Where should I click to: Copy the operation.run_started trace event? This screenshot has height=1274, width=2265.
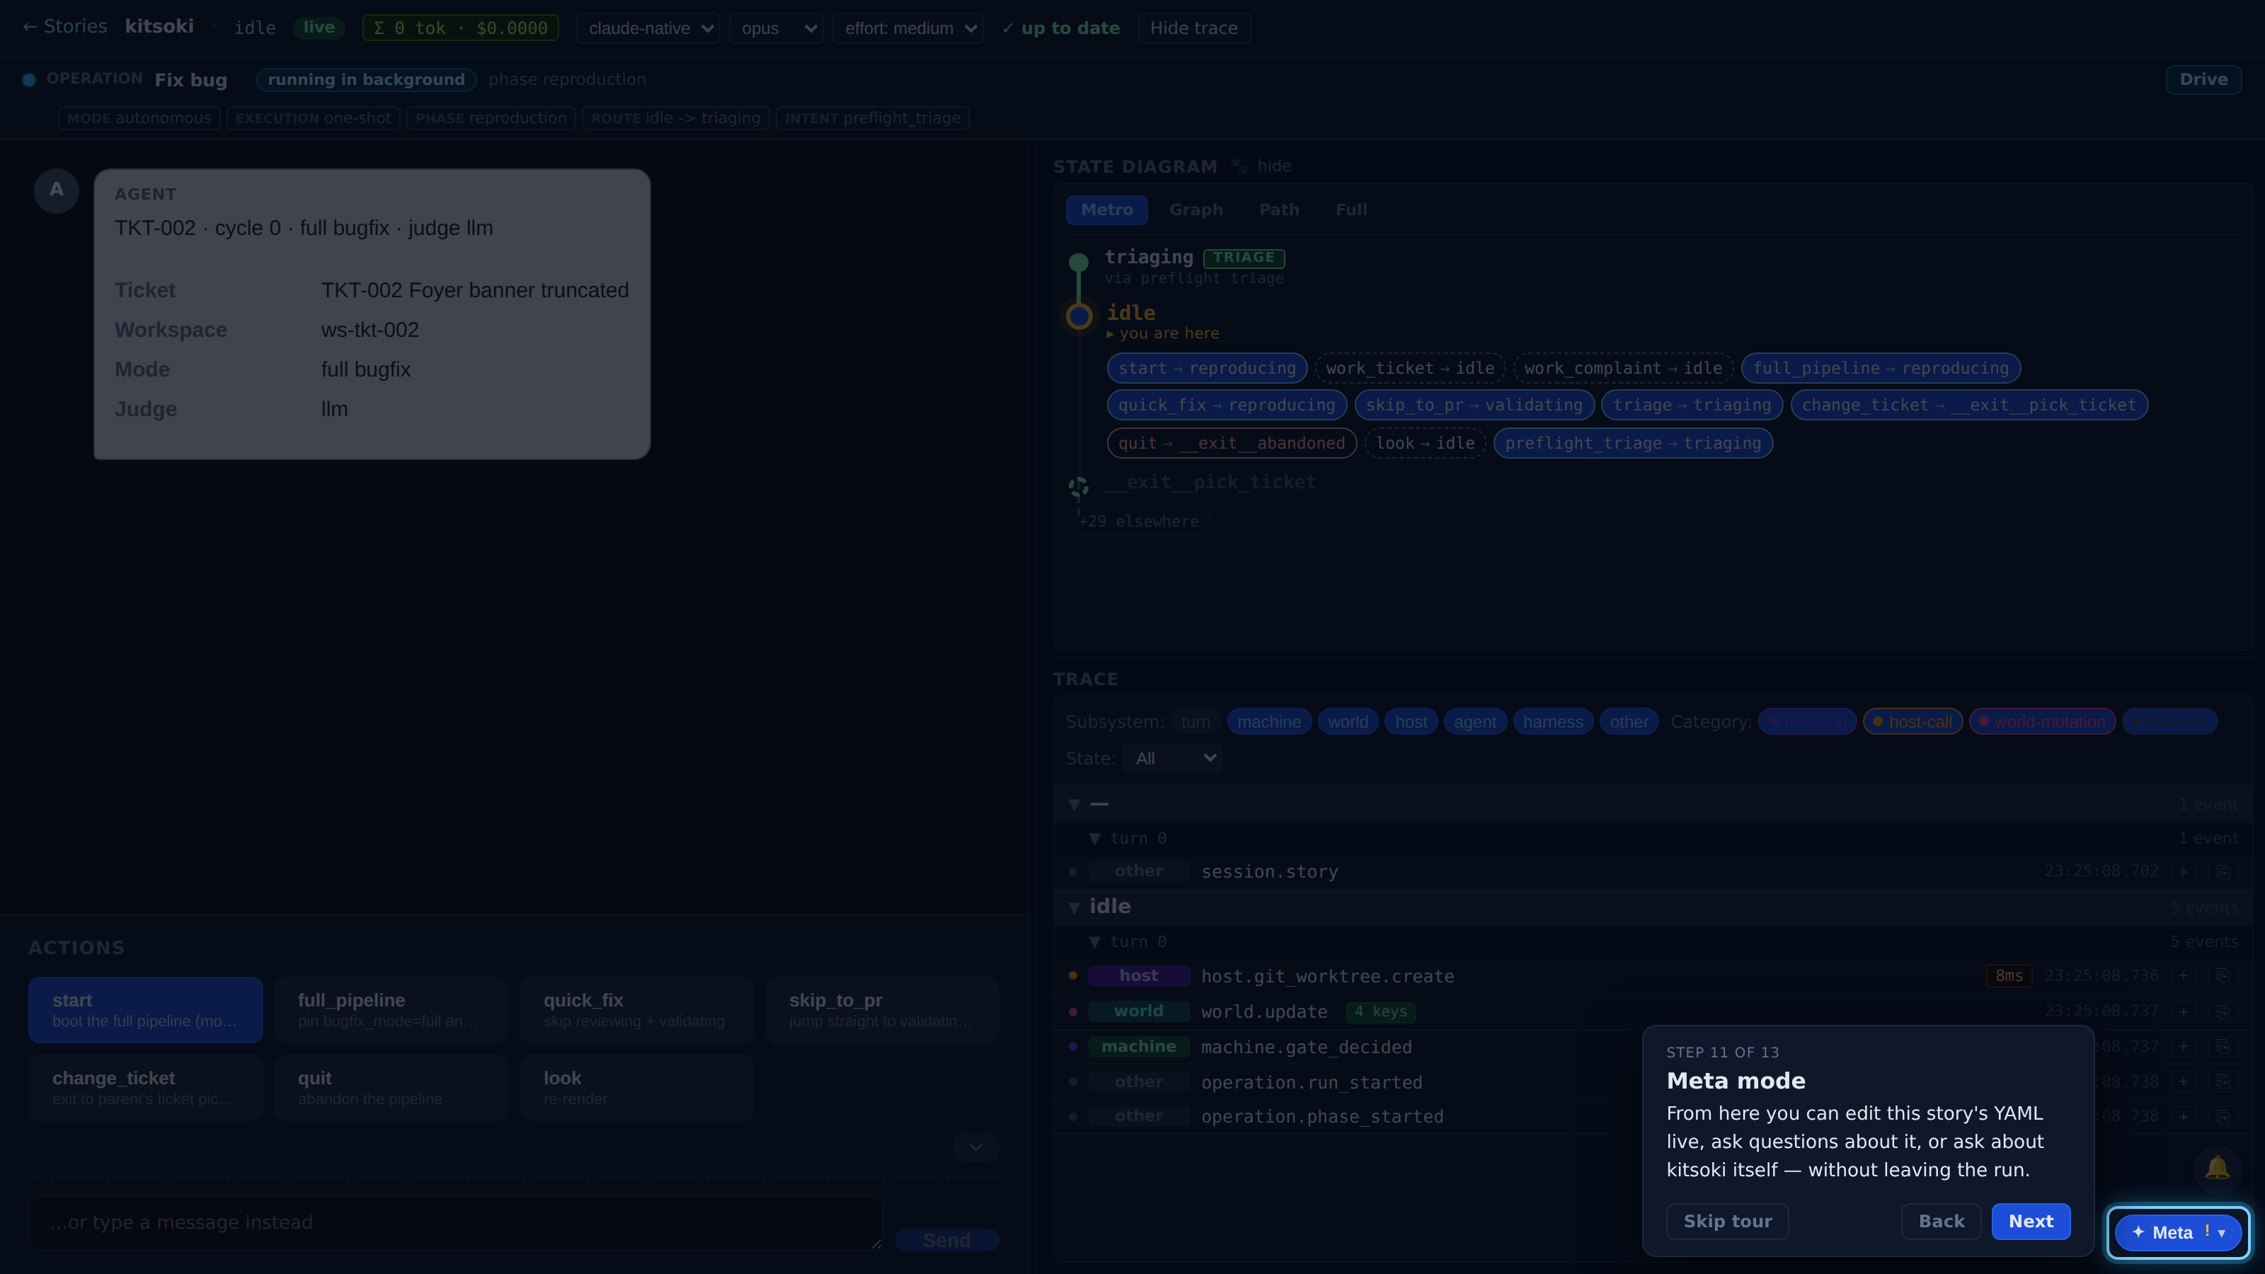click(2222, 1081)
